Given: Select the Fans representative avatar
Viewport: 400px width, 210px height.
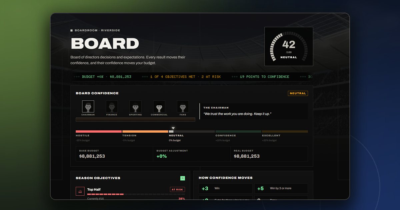Looking at the screenshot, I should tap(183, 107).
